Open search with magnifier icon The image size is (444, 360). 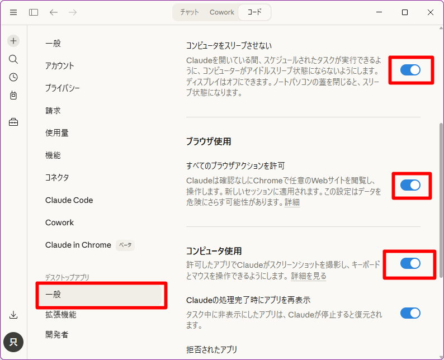coord(13,59)
